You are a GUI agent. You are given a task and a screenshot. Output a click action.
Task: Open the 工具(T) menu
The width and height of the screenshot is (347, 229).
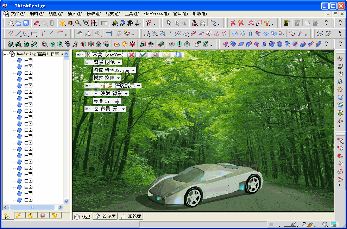point(132,14)
